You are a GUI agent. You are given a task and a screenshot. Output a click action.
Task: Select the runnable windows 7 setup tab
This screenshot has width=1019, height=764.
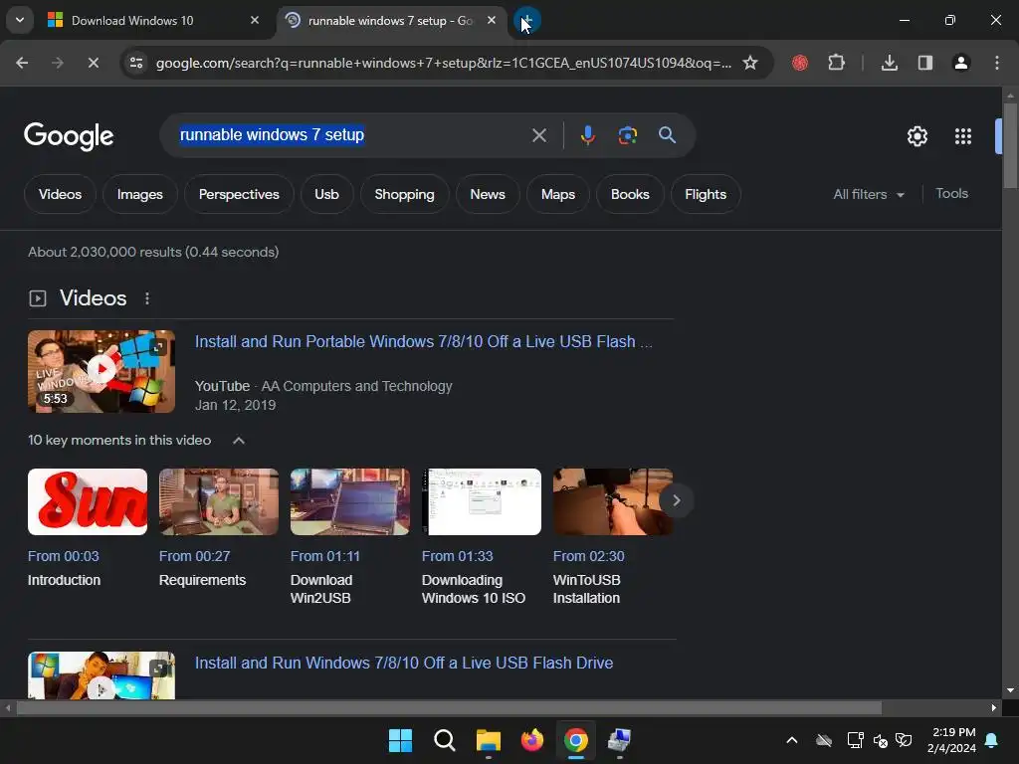click(392, 21)
